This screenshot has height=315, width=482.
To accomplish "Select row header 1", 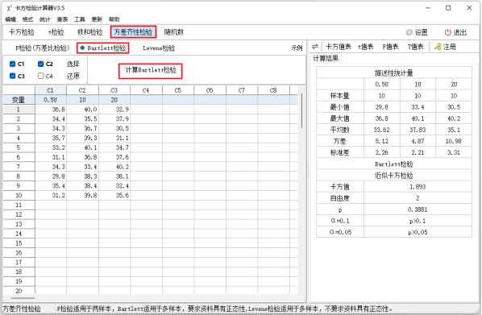I will click(x=19, y=110).
